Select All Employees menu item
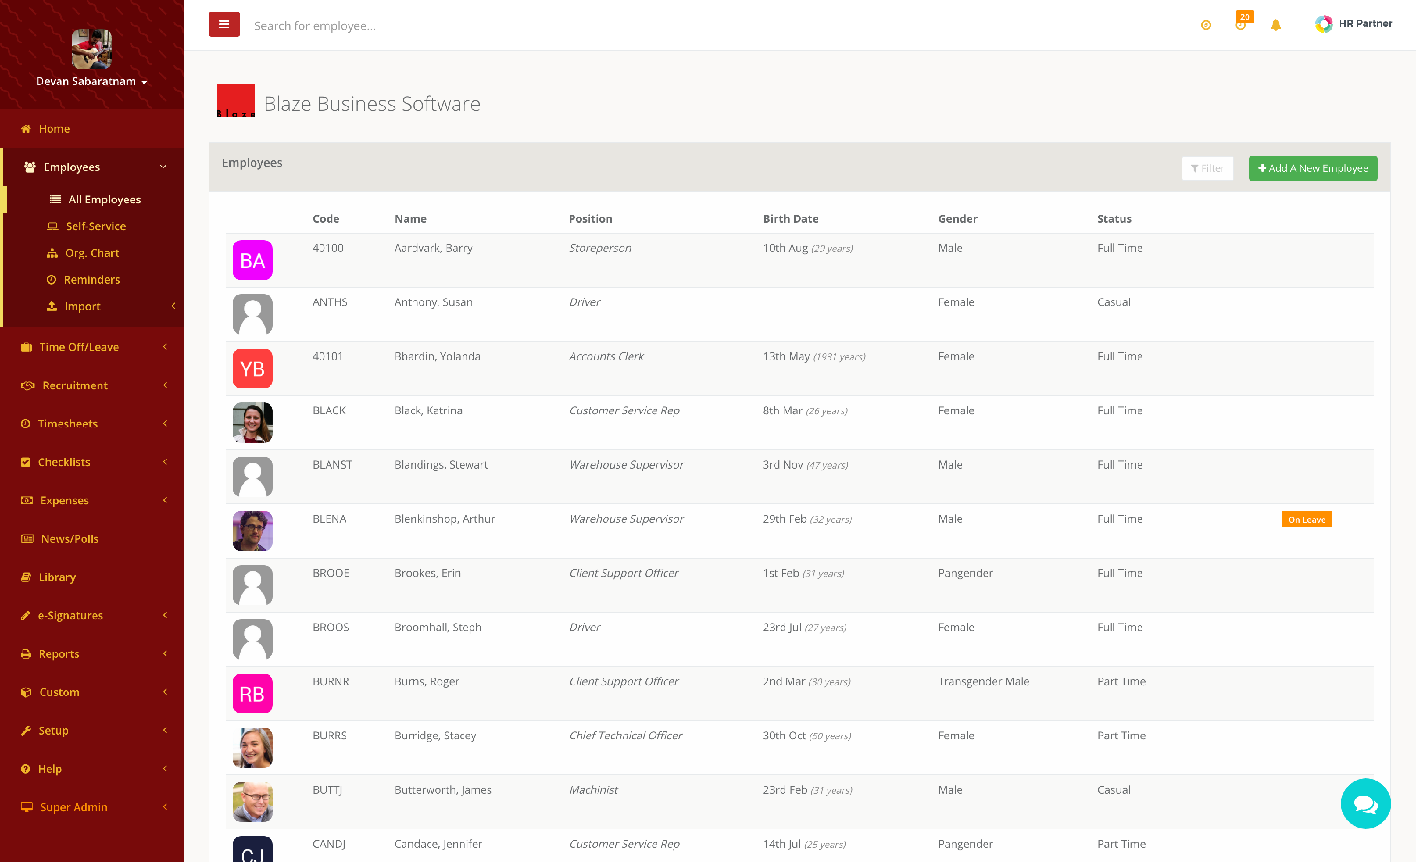Image resolution: width=1416 pixels, height=862 pixels. 104,199
